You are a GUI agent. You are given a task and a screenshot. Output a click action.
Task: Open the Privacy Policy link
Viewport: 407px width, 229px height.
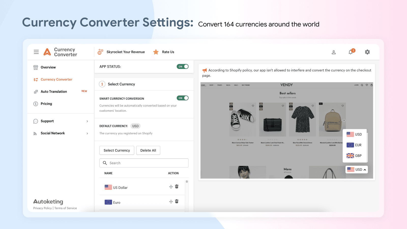coord(42,208)
